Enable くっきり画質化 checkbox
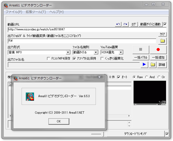Screen dimensions: 173x141 point(102,59)
